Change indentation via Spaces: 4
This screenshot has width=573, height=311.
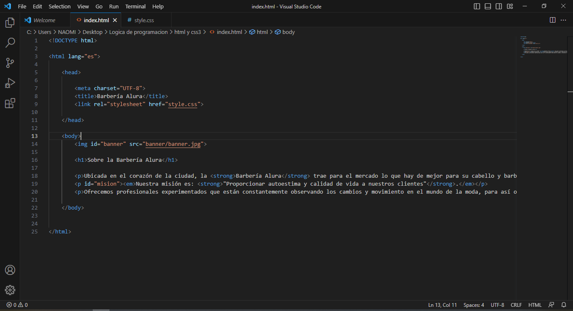[x=474, y=305]
